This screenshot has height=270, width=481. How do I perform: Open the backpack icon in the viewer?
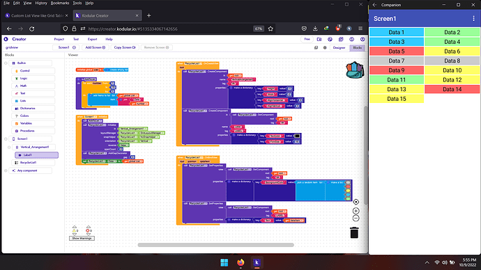coord(355,70)
